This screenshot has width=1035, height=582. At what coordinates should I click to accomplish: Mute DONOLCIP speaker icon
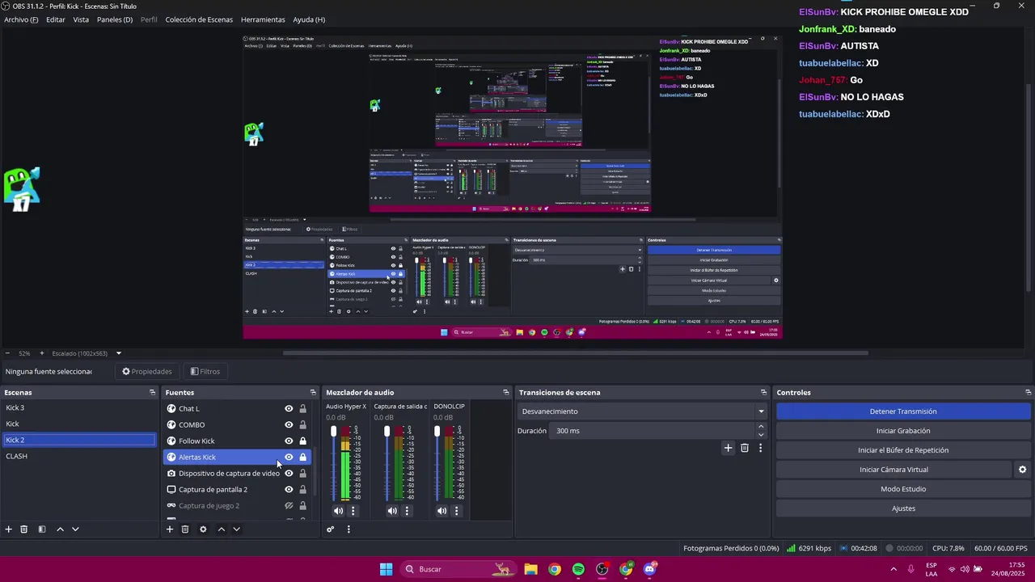tap(441, 511)
